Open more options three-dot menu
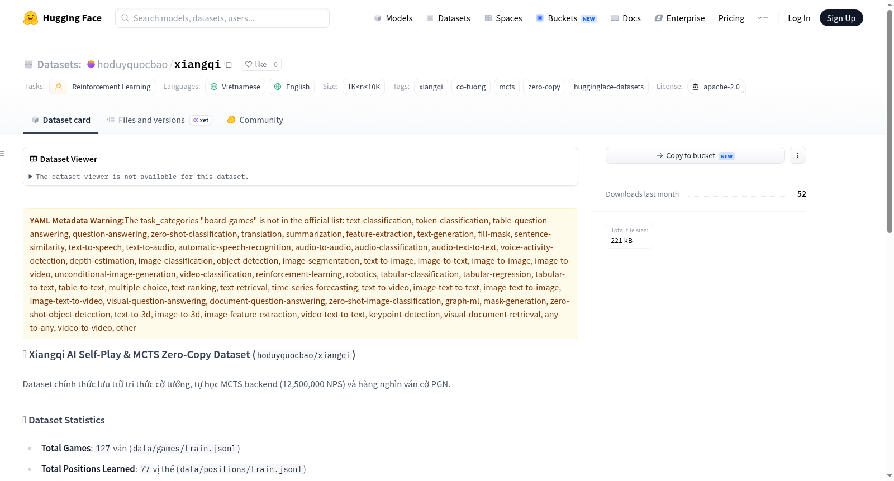 tap(798, 155)
